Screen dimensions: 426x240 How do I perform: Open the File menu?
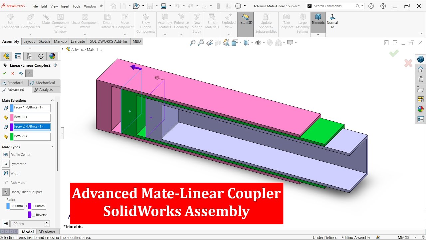[35, 6]
